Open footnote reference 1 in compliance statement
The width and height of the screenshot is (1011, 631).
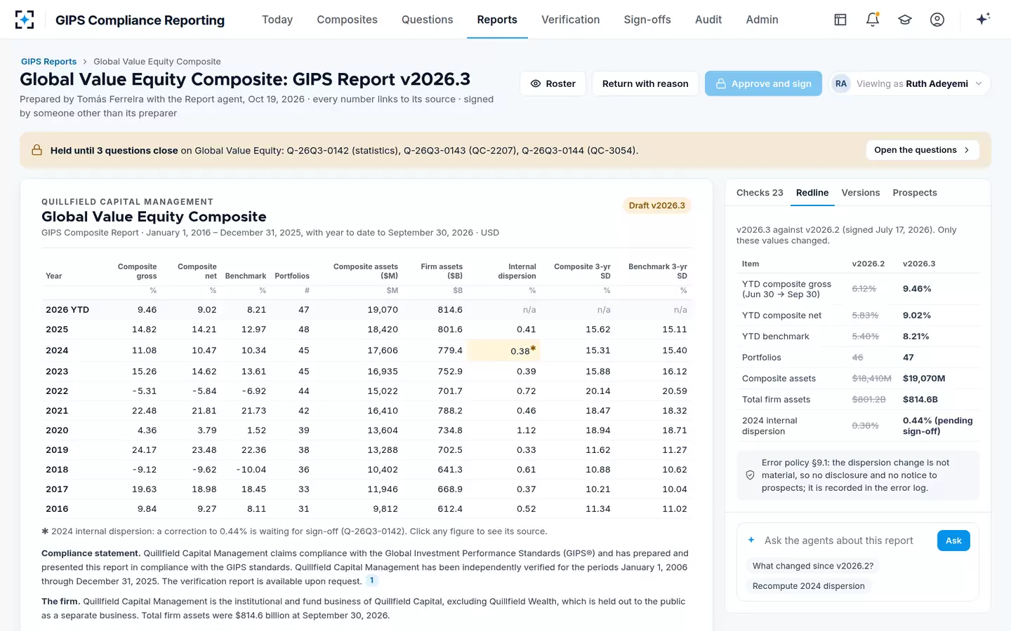[372, 581]
